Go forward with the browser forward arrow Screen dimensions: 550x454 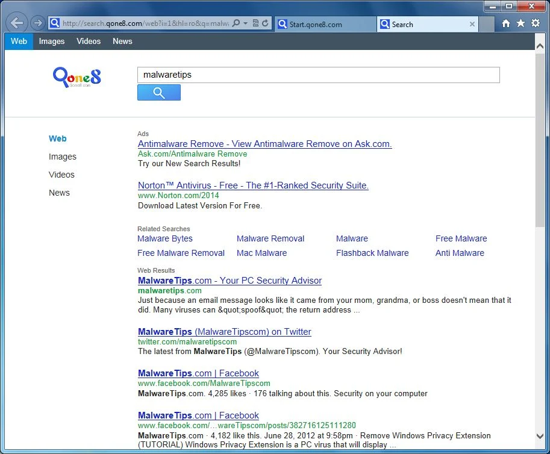(x=37, y=23)
